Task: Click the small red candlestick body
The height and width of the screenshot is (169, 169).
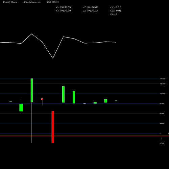Action: pos(42,99)
